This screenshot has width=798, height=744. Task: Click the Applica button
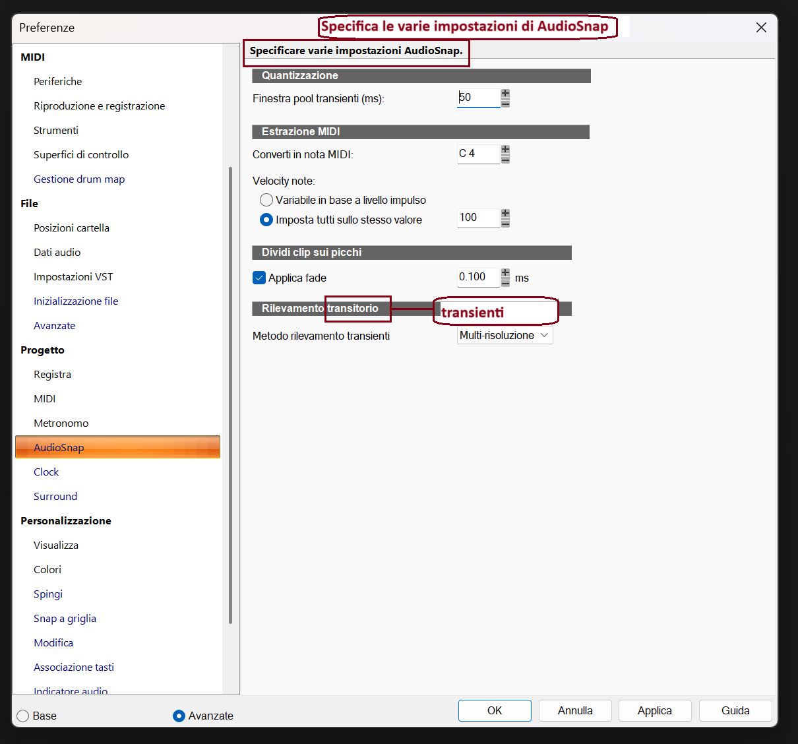tap(655, 710)
